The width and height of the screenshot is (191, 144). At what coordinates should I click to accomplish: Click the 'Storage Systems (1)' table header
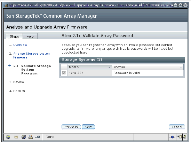[122, 59]
